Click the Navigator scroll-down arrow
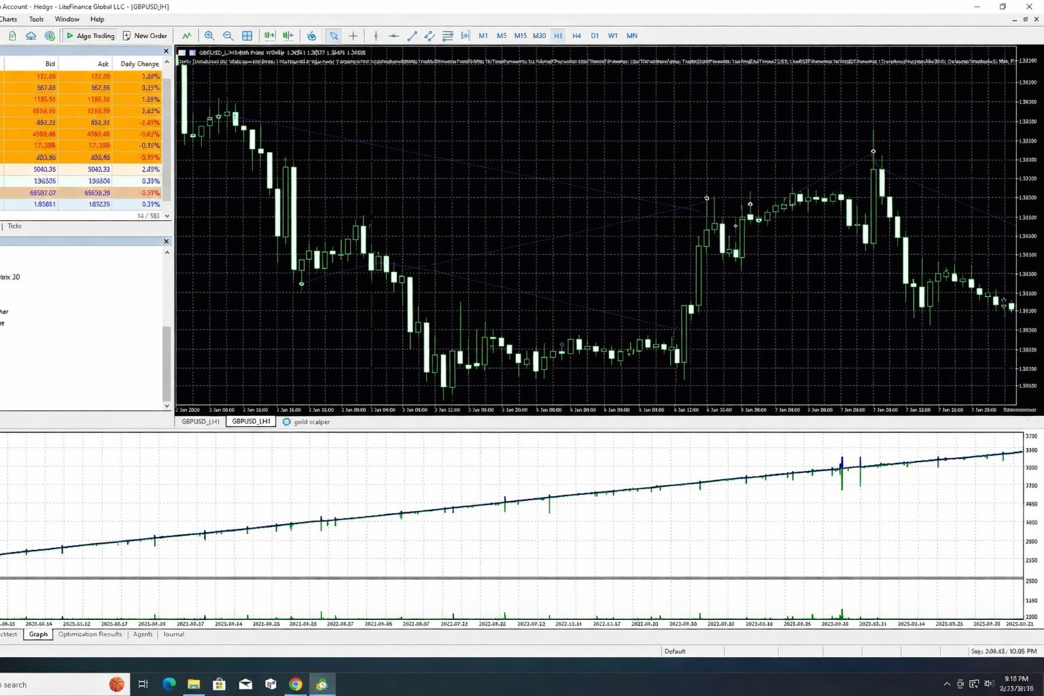Image resolution: width=1044 pixels, height=696 pixels. (167, 406)
